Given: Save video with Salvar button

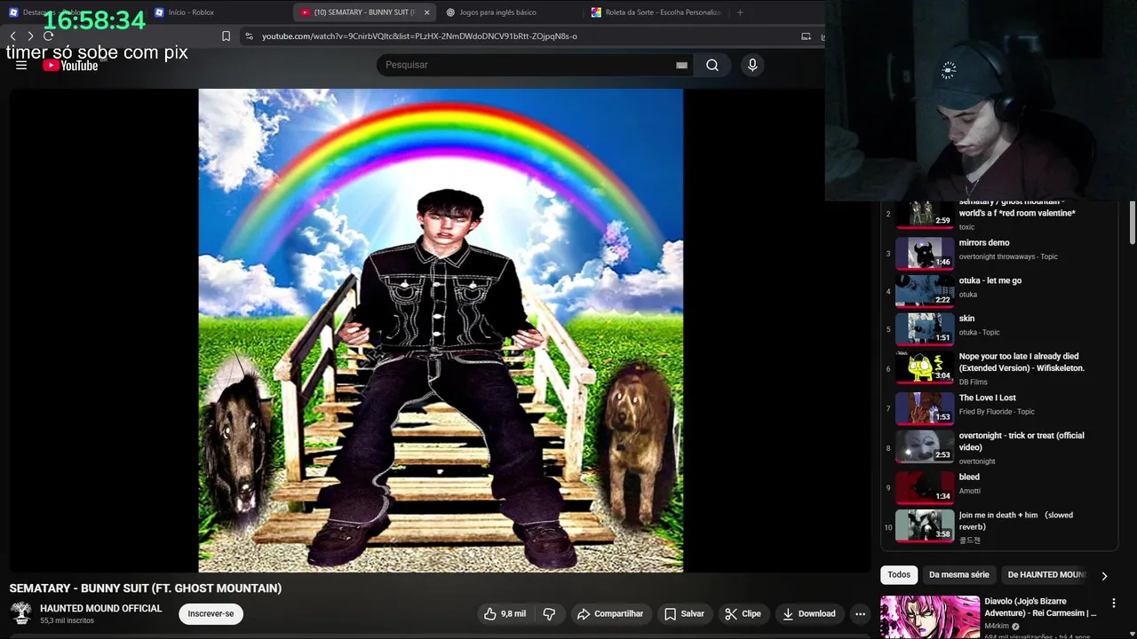Looking at the screenshot, I should coord(684,613).
